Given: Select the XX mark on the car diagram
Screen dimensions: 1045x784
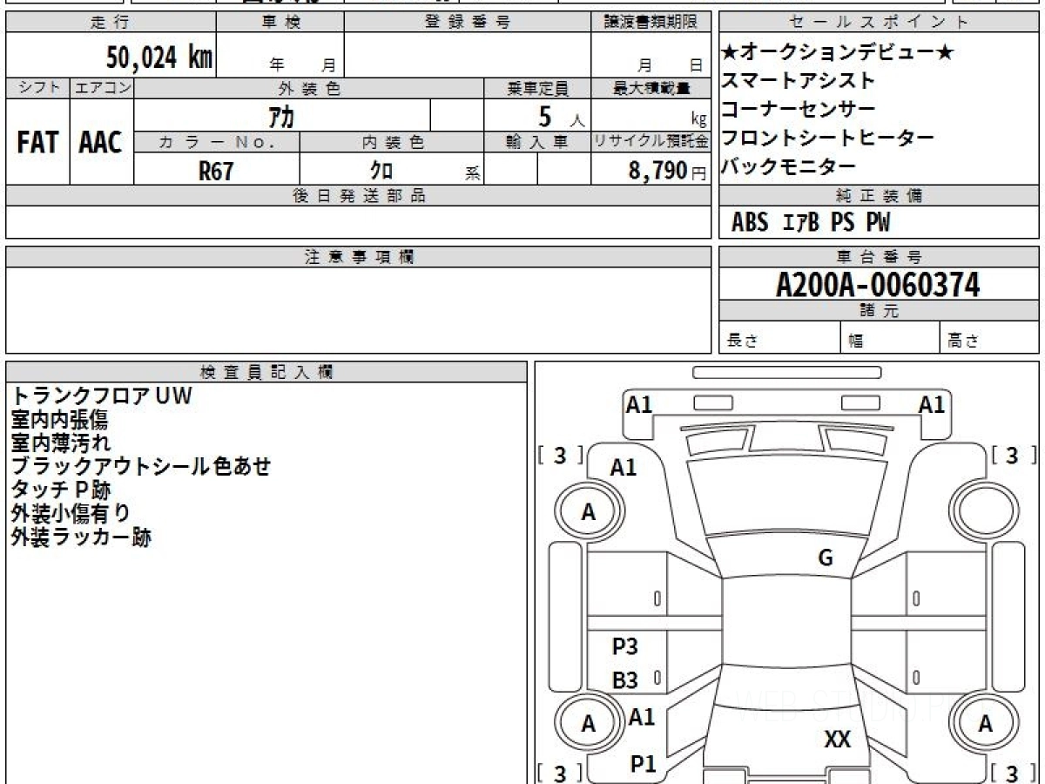Looking at the screenshot, I should [838, 740].
